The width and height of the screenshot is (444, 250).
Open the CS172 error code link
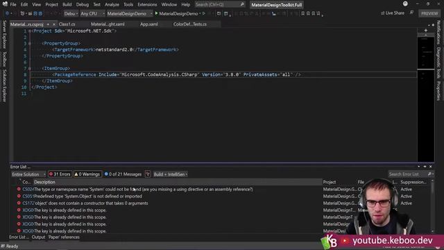pyautogui.click(x=28, y=203)
